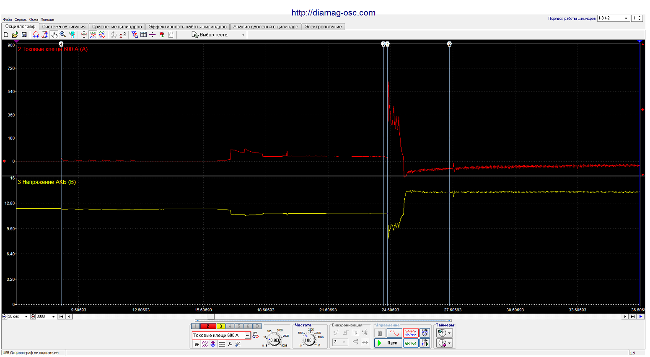This screenshot has height=357, width=650.
Task: Click the green 56.54 counter button
Action: [410, 343]
